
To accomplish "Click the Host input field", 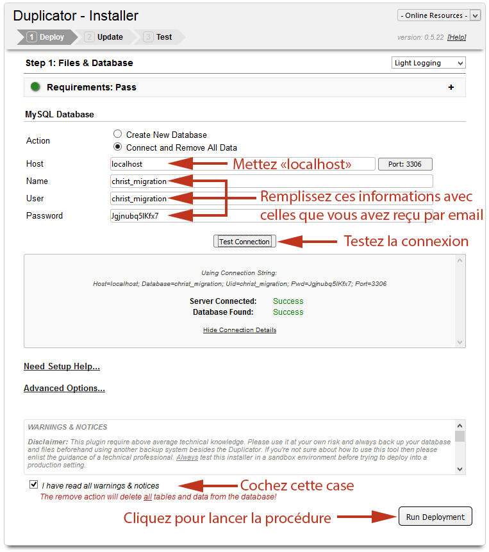I will coord(242,164).
